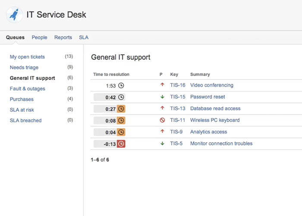Click the clock icon next to 1:53
This screenshot has height=216, width=302.
(121, 86)
